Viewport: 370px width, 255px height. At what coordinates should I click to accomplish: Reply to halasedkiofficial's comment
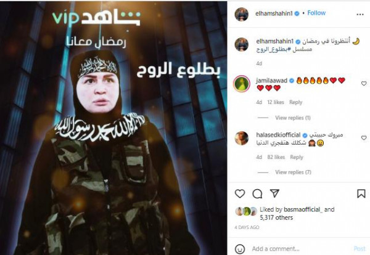[x=297, y=157]
